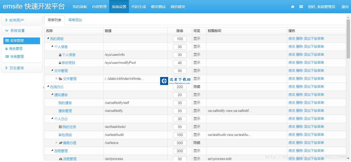Click the user icon beside 个人信息 /sys/user/info
The image size is (351, 162).
point(60,55)
